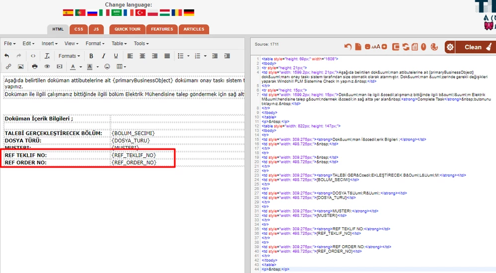This screenshot has width=496, height=273.
Task: Click source line containing {REF_ORDER_NO}
Action: coord(312,251)
